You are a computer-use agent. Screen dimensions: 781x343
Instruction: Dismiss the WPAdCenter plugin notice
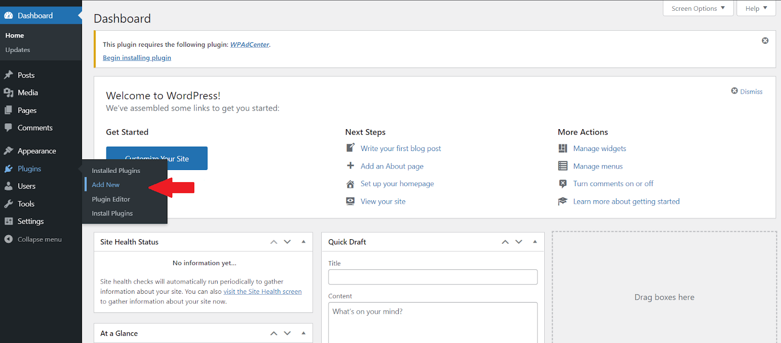click(765, 41)
